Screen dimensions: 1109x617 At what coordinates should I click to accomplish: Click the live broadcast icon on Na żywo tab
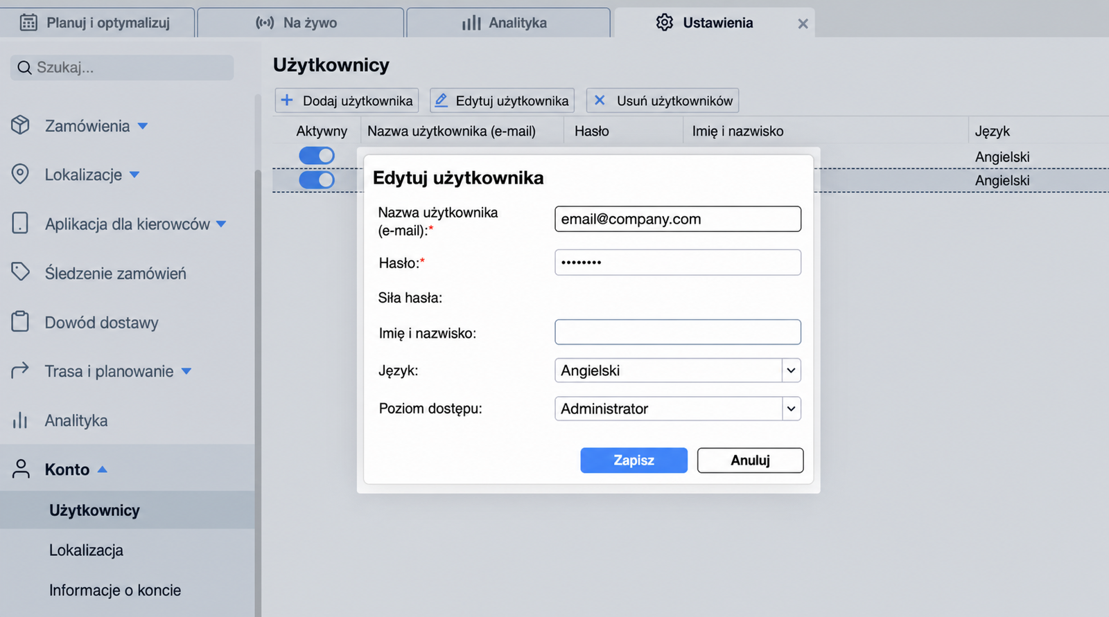pyautogui.click(x=265, y=23)
